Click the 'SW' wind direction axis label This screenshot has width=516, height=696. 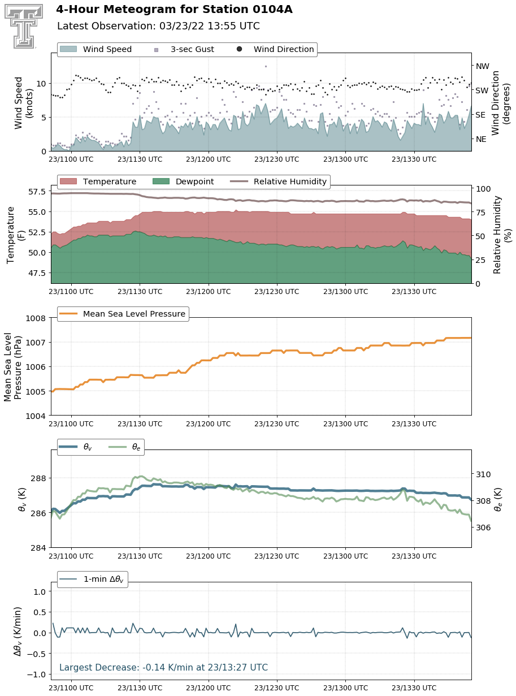482,90
